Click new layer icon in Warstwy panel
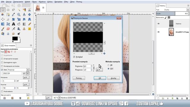This screenshot has height=107, width=190. coord(158,98)
